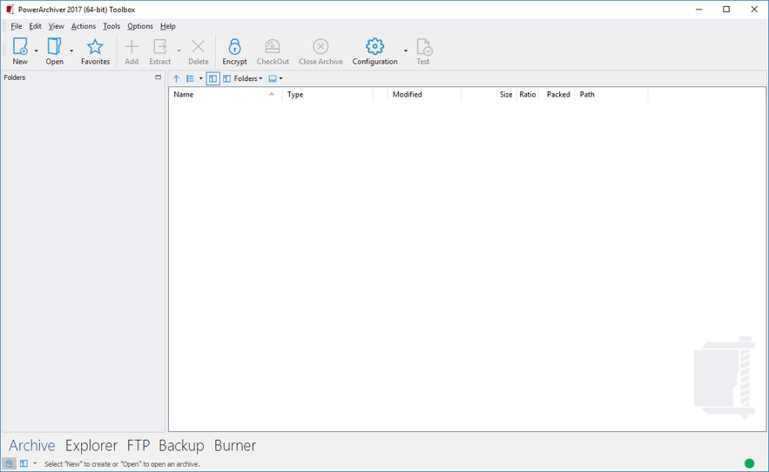The height and width of the screenshot is (472, 769).
Task: Open the Options menu
Action: 140,26
